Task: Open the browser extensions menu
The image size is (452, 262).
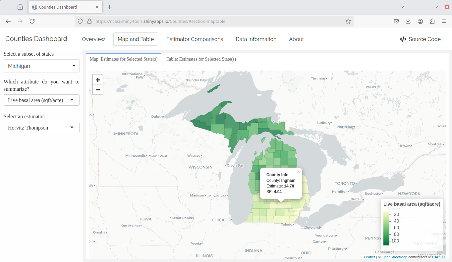Action: pyautogui.click(x=432, y=21)
